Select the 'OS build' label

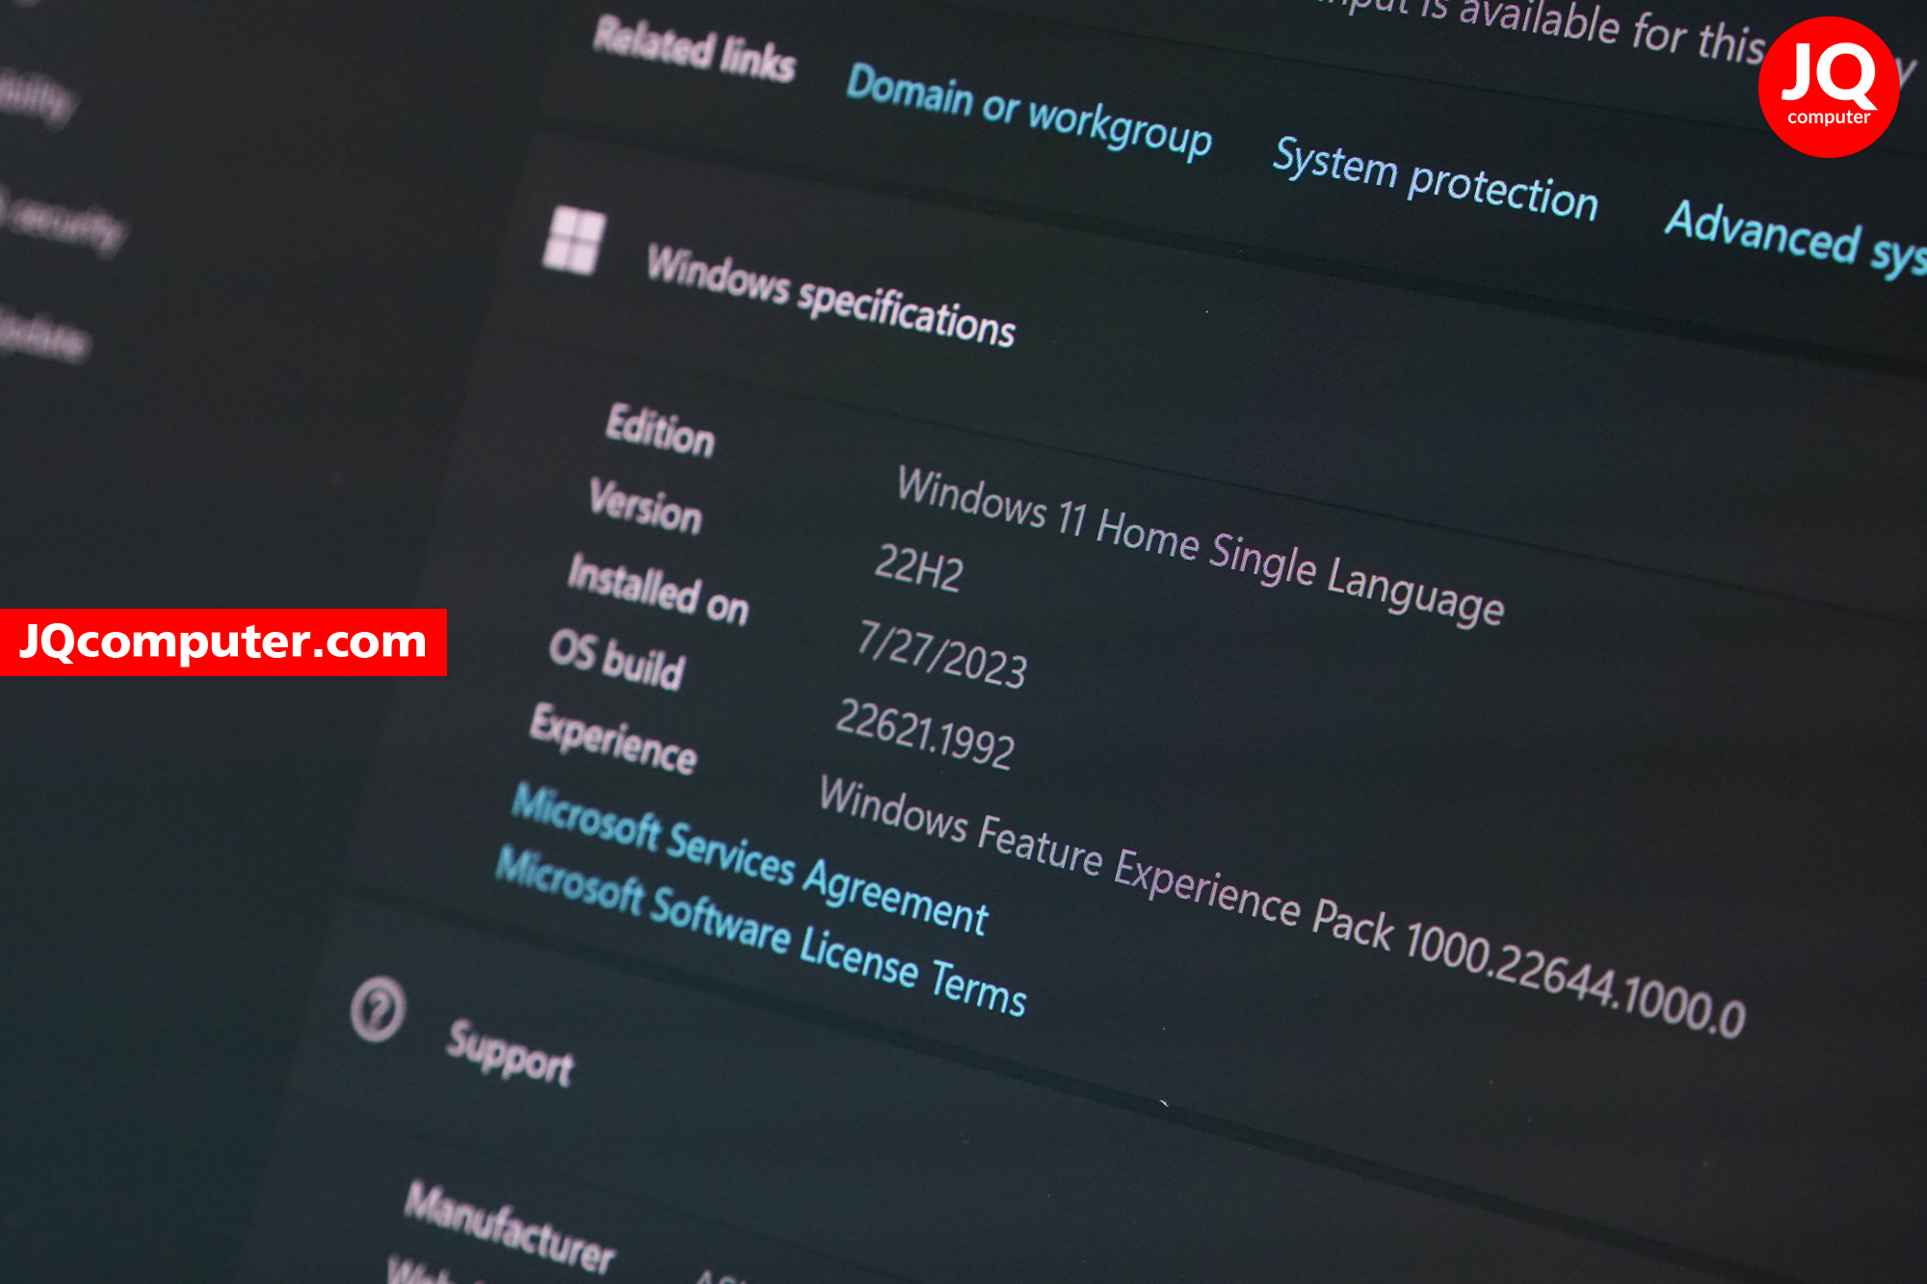click(x=617, y=660)
